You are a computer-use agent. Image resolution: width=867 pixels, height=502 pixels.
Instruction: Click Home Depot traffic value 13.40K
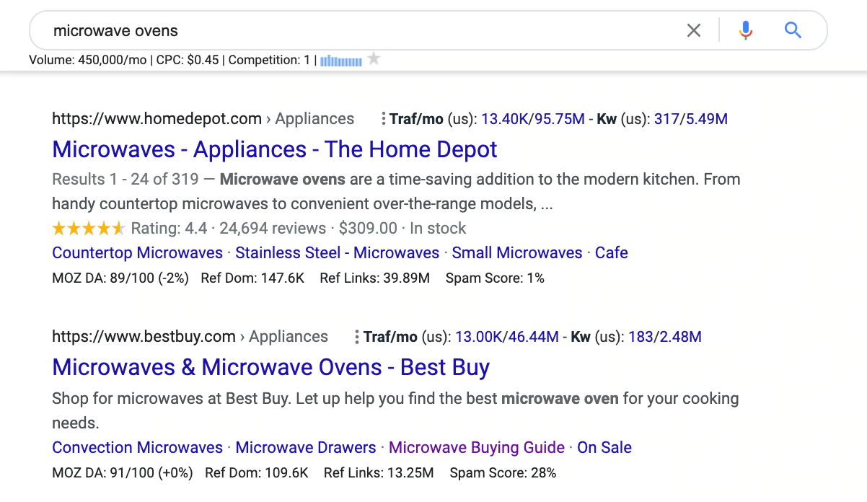point(505,119)
